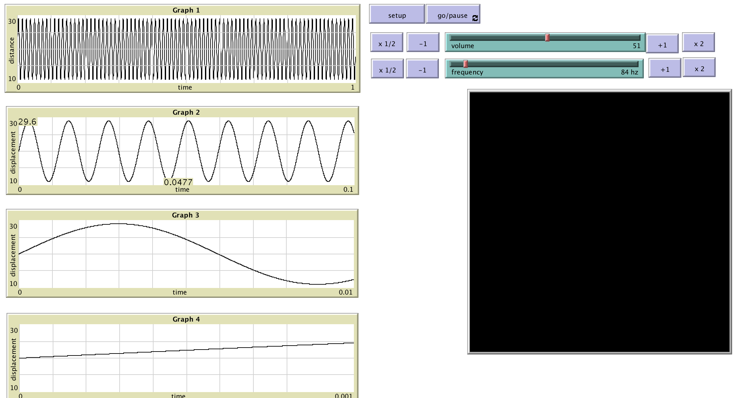Decrease volume using the -1 button
Image resolution: width=746 pixels, height=398 pixels.
422,42
